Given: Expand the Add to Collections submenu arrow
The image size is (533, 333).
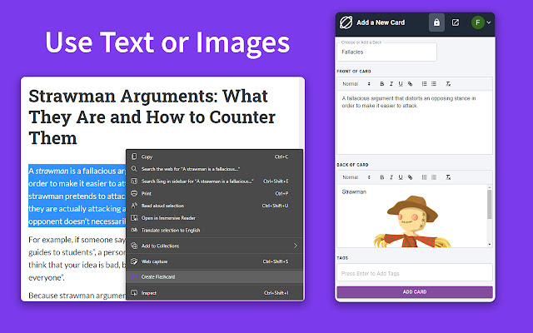Looking at the screenshot, I should click(295, 246).
